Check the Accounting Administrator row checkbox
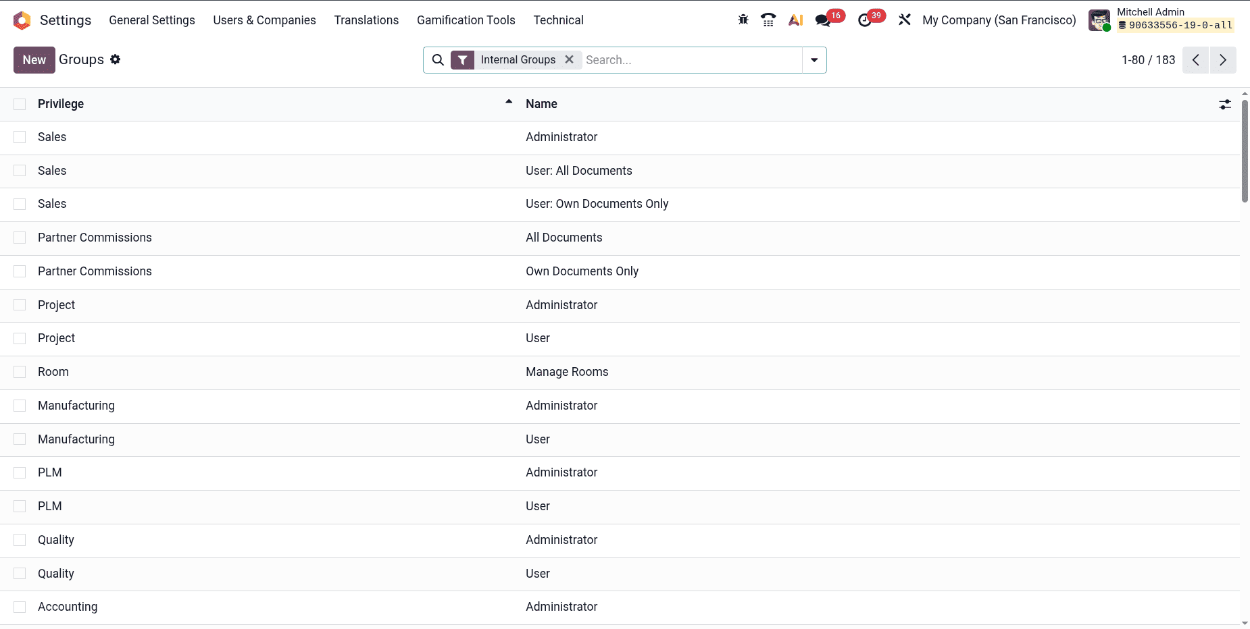 (19, 606)
